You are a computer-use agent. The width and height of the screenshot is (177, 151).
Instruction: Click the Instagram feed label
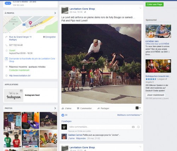pos(32,95)
